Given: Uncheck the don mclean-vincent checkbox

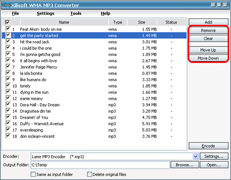Looking at the screenshot, I should (8, 136).
